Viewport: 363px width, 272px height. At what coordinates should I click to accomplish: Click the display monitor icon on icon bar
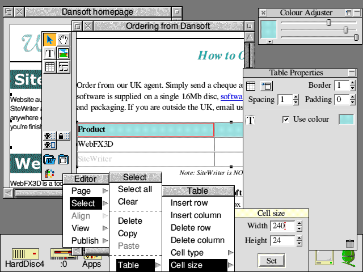[324, 258]
